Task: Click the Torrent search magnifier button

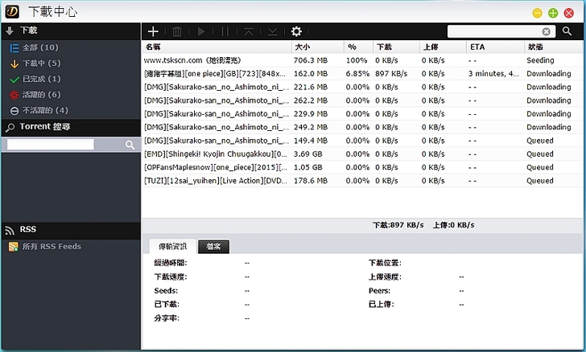Action: click(130, 145)
